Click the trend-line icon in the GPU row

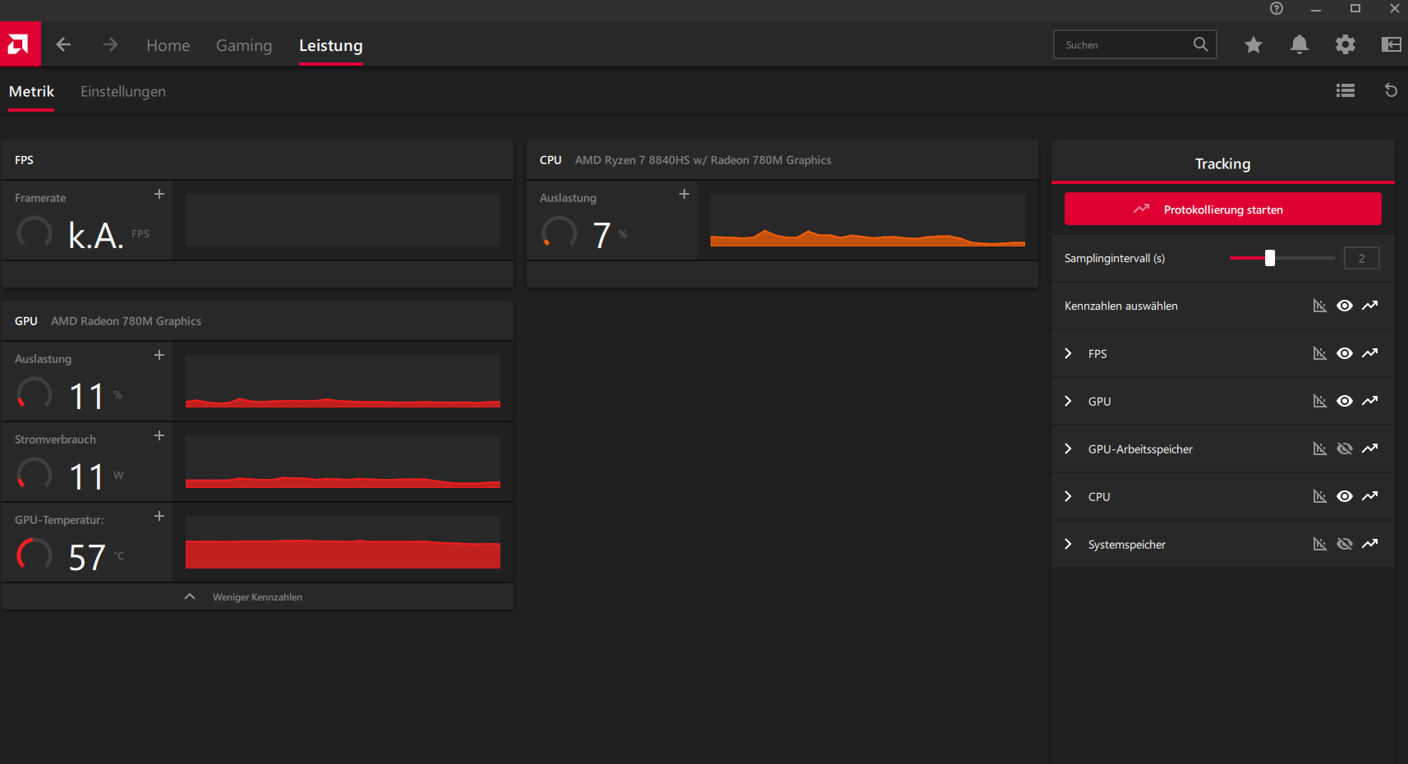[x=1369, y=401]
